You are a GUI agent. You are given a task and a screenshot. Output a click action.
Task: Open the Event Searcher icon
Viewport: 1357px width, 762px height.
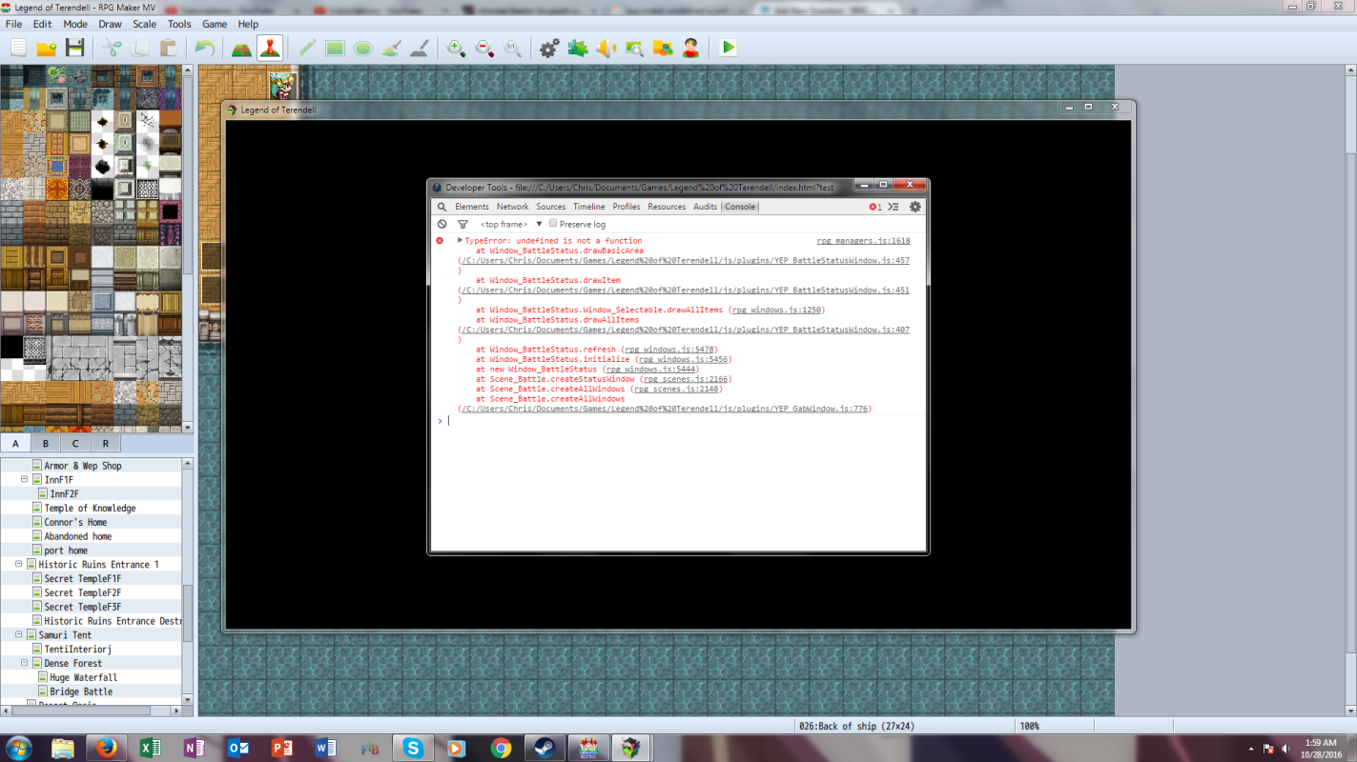coord(634,48)
